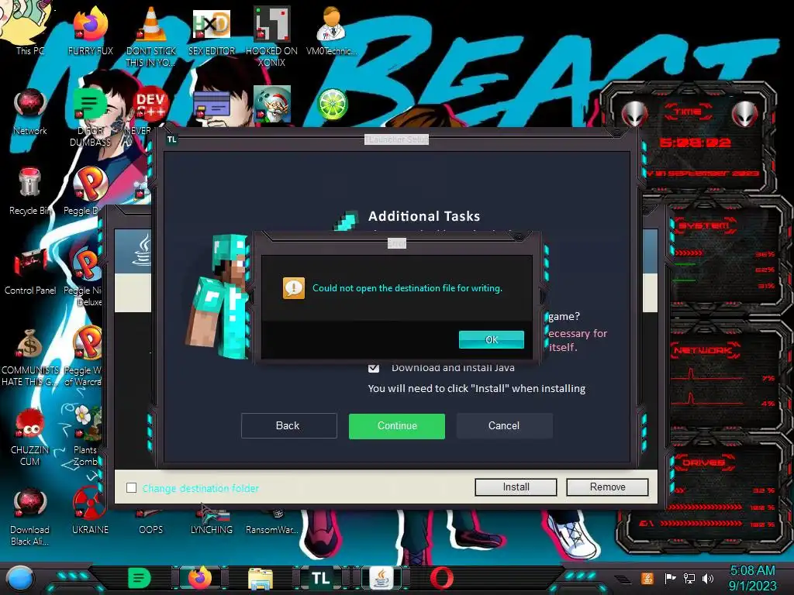Viewport: 794px width, 595px height.
Task: Select the Recycle Bin desktop icon
Action: tap(30, 191)
